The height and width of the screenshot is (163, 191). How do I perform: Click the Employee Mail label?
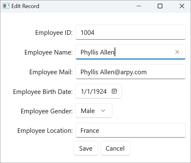(51, 72)
